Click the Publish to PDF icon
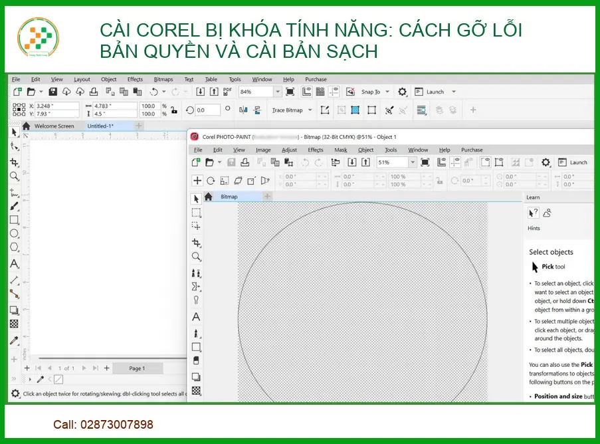The height and width of the screenshot is (444, 600). click(228, 92)
